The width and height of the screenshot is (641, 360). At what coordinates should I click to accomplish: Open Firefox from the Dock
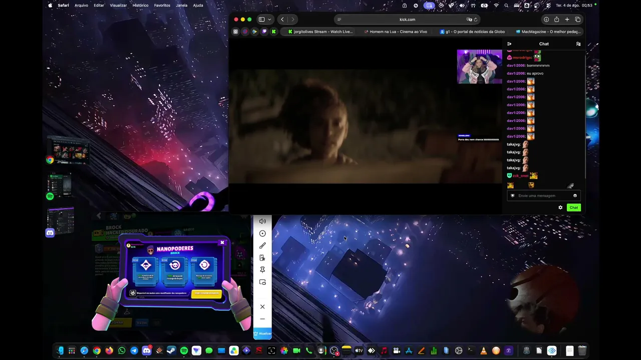pyautogui.click(x=109, y=350)
